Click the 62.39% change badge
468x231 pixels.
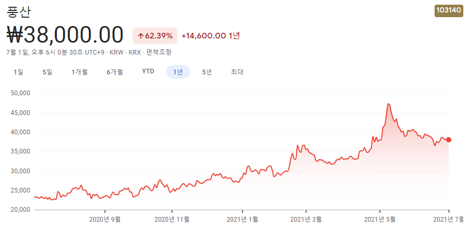155,36
